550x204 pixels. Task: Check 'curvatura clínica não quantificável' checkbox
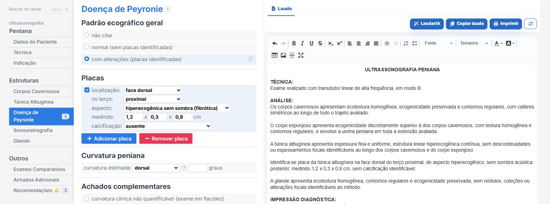87,199
